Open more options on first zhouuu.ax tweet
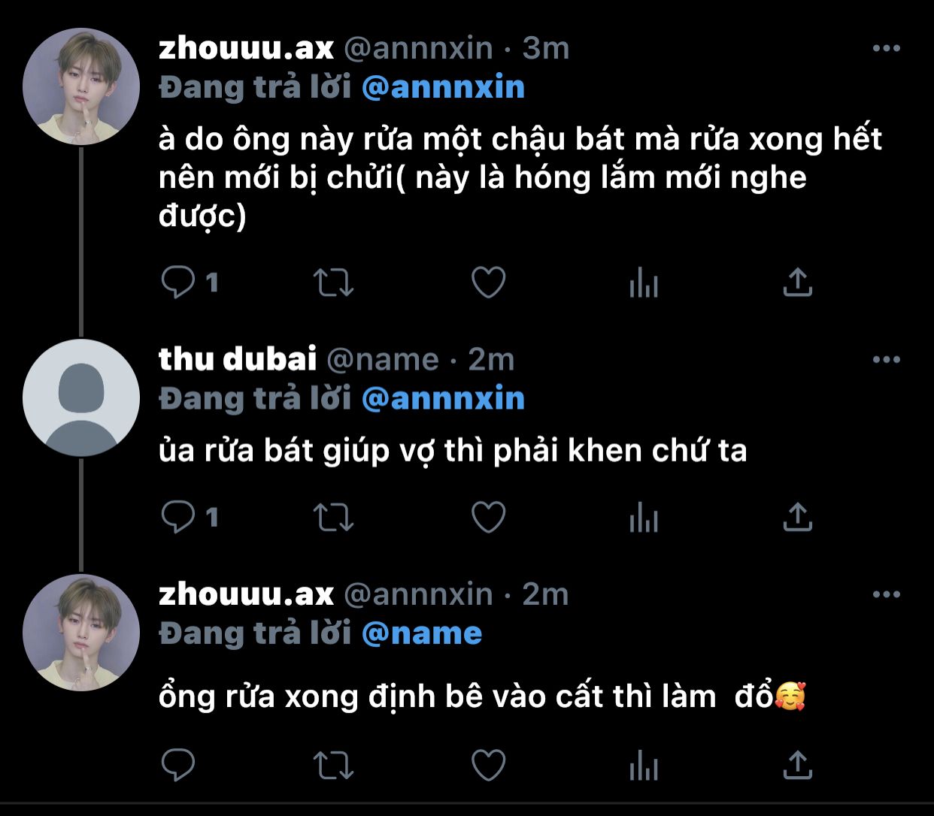The image size is (934, 816). [x=886, y=49]
